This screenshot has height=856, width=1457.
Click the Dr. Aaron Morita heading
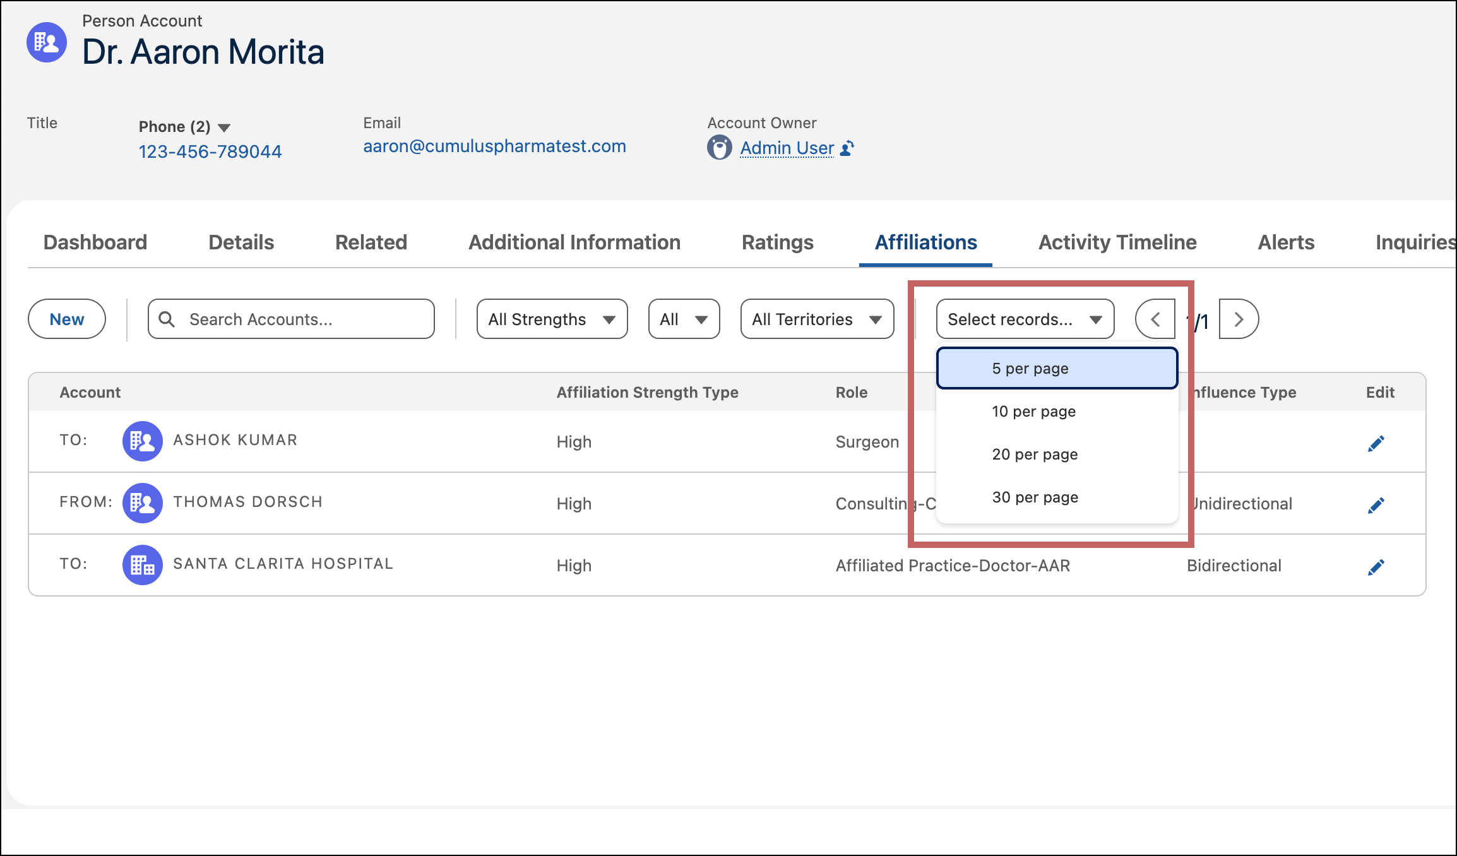tap(203, 52)
